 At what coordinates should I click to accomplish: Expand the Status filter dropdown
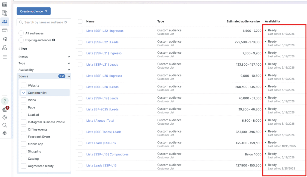pos(44,57)
